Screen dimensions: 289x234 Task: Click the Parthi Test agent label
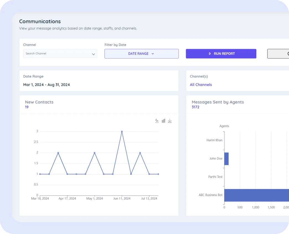[x=215, y=177]
